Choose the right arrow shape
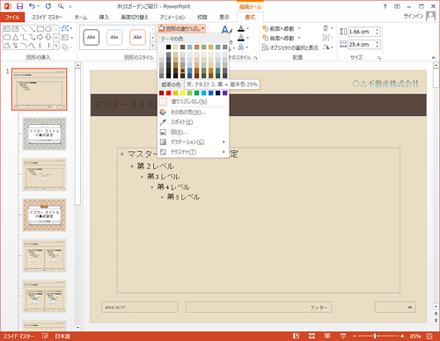 [x=40, y=37]
